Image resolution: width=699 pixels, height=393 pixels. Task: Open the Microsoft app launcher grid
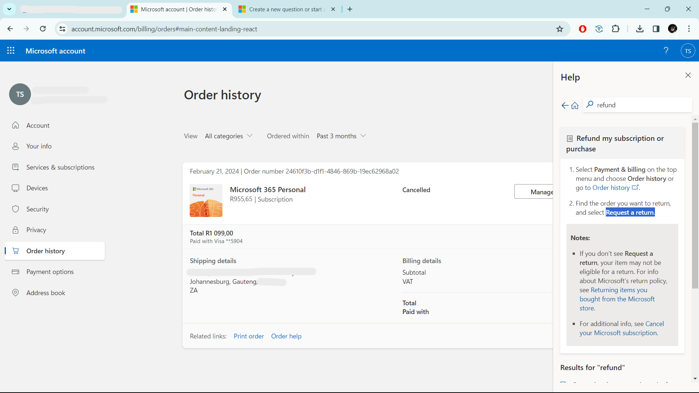point(11,51)
